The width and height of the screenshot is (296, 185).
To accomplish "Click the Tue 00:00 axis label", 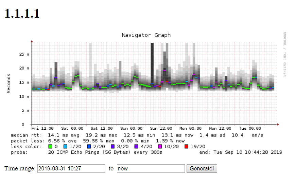I will [x=250, y=128].
